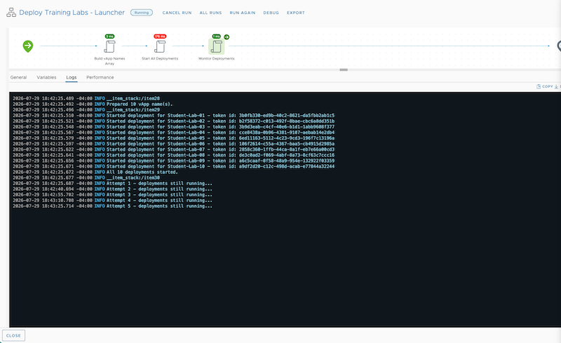This screenshot has height=343, width=561.
Task: Click the __item_stack:/item29 log line
Action: (86, 110)
